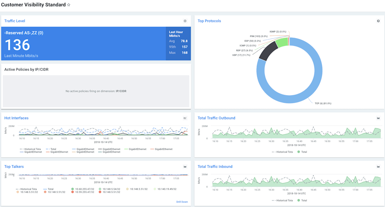The width and height of the screenshot is (385, 207).
Task: Click the TCP (6) (81.0%) label
Action: coord(323,103)
